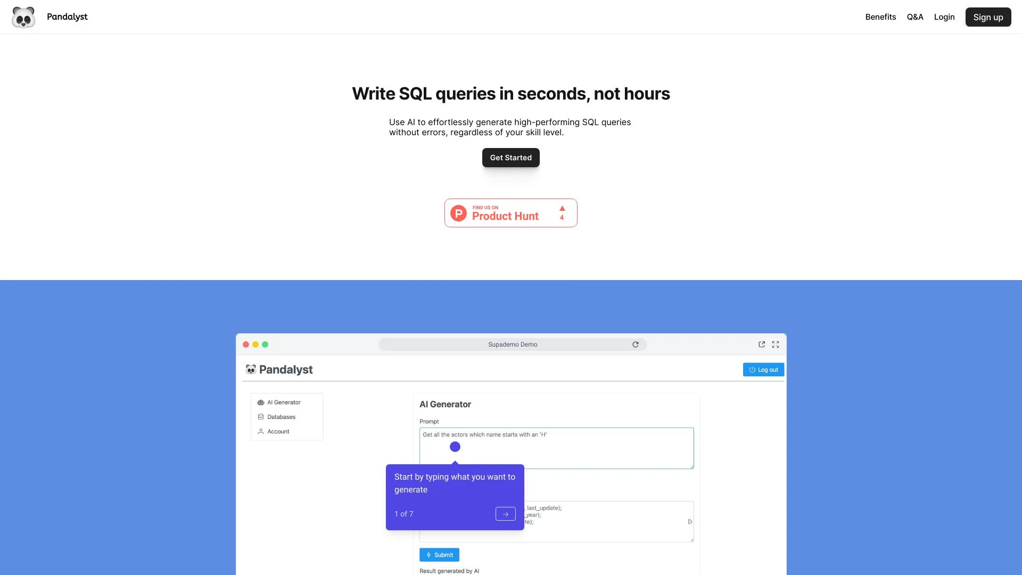Click the AI Generator sidebar icon

[x=260, y=402]
